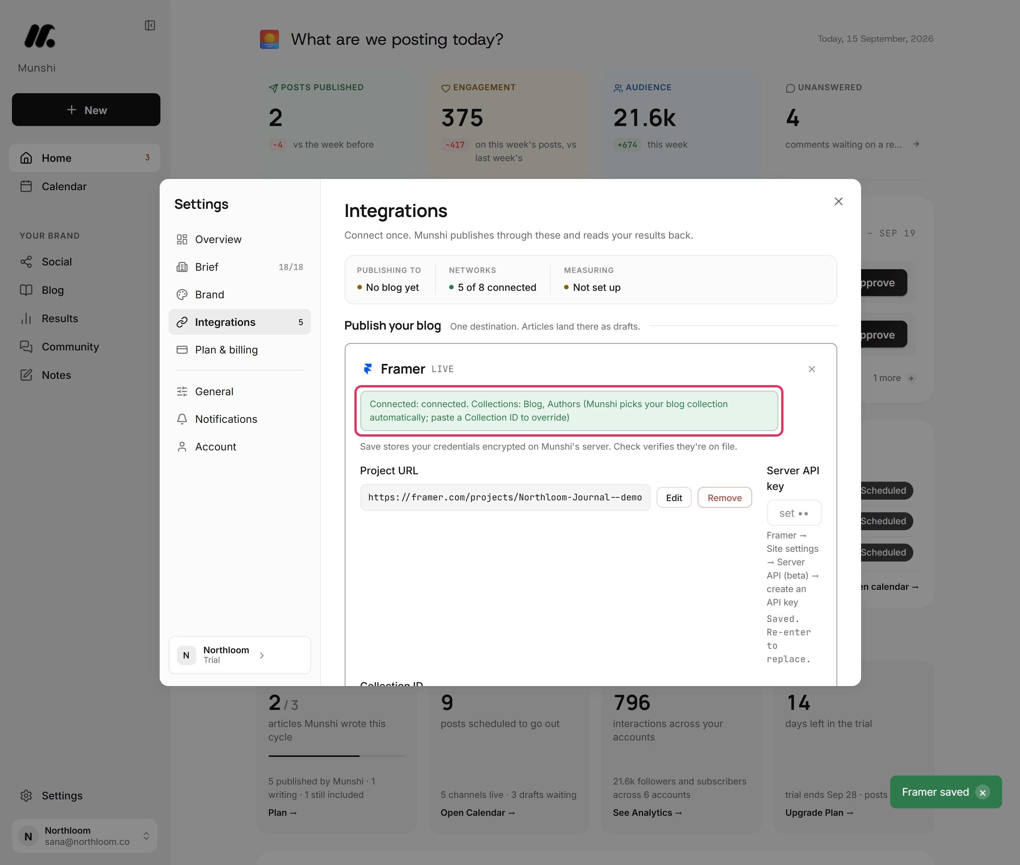1020x865 pixels.
Task: Open Notifications bell icon
Action: coord(182,419)
